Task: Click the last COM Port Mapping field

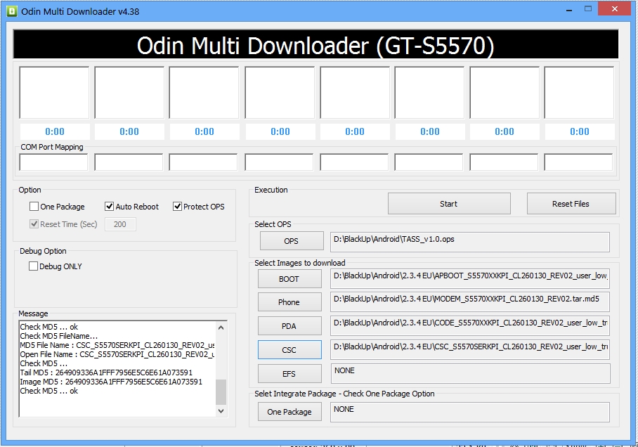Action: [x=578, y=162]
